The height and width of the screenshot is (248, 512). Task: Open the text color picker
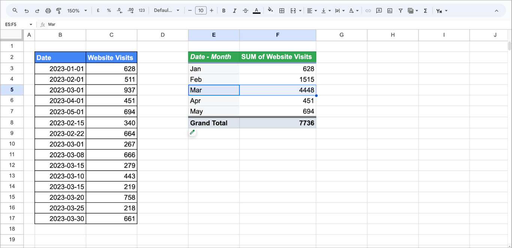[256, 10]
